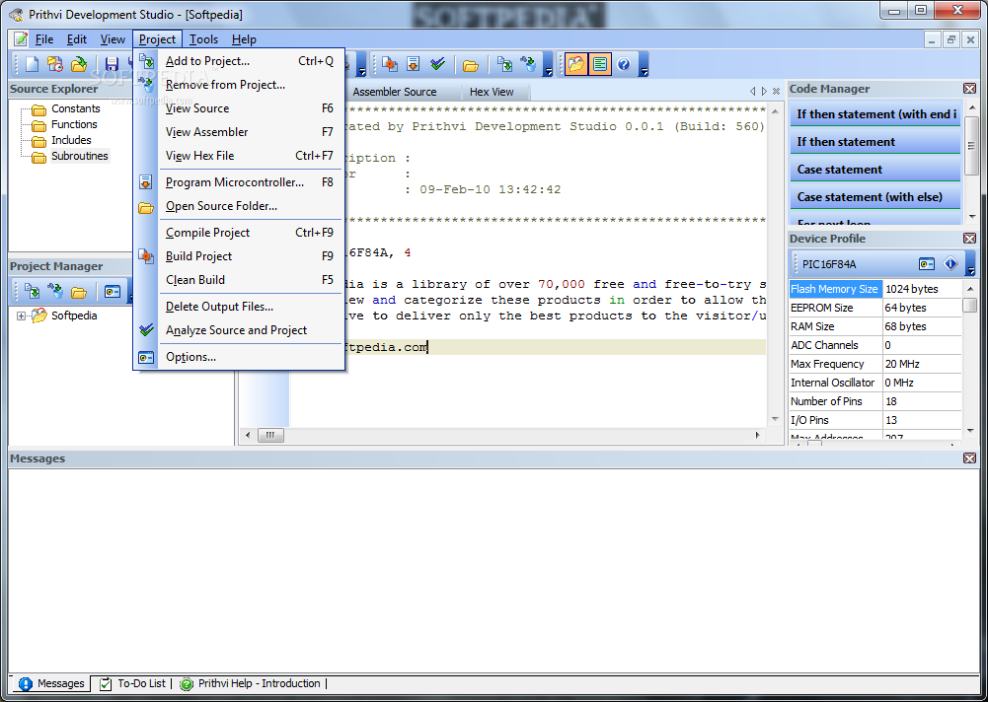988x702 pixels.
Task: Open the Device Profile toolbar overflow arrow
Action: click(x=971, y=264)
